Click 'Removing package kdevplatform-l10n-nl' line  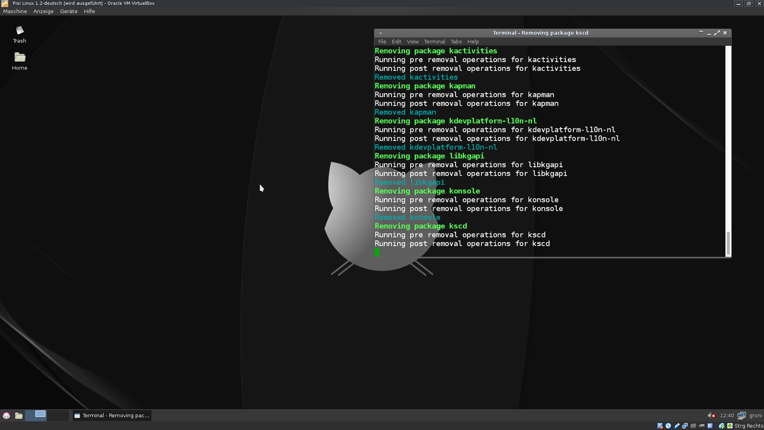tap(456, 121)
